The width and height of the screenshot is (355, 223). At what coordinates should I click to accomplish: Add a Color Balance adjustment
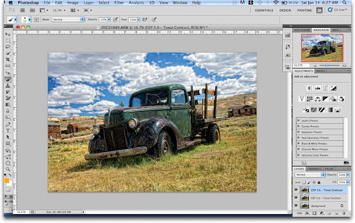click(318, 99)
